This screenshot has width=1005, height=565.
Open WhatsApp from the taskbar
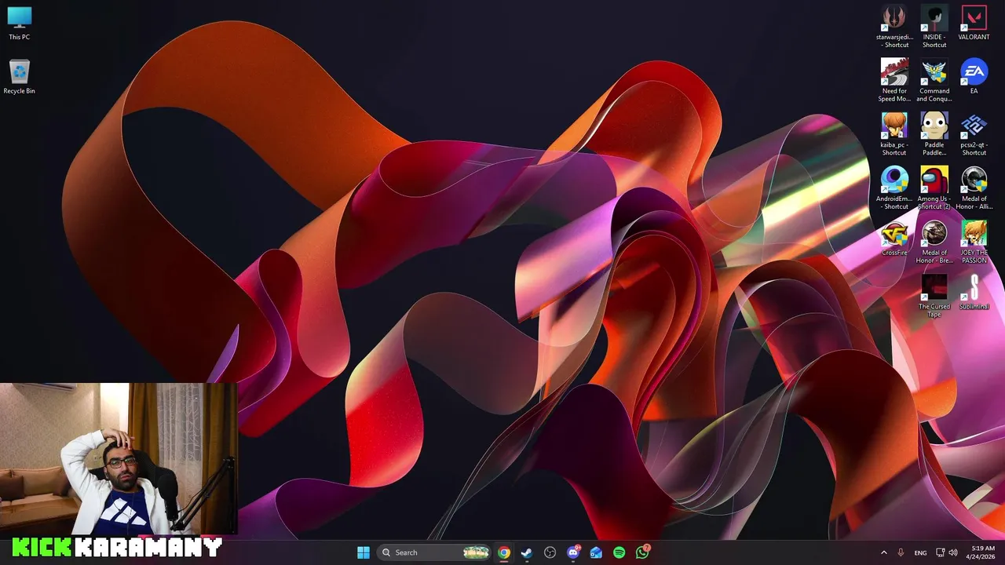click(642, 552)
